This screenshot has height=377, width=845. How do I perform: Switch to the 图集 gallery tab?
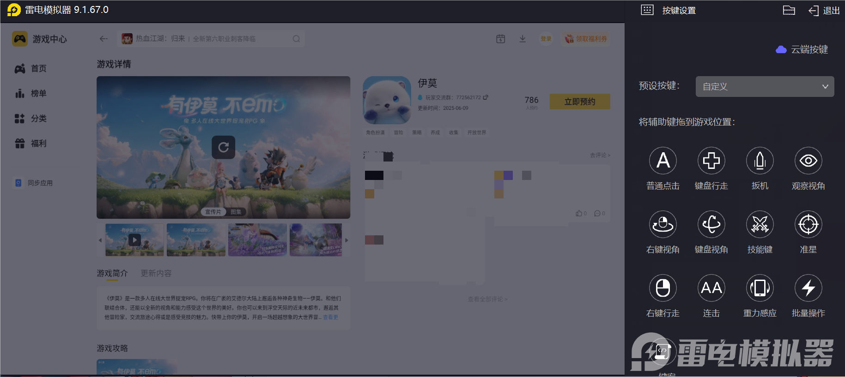pyautogui.click(x=236, y=212)
